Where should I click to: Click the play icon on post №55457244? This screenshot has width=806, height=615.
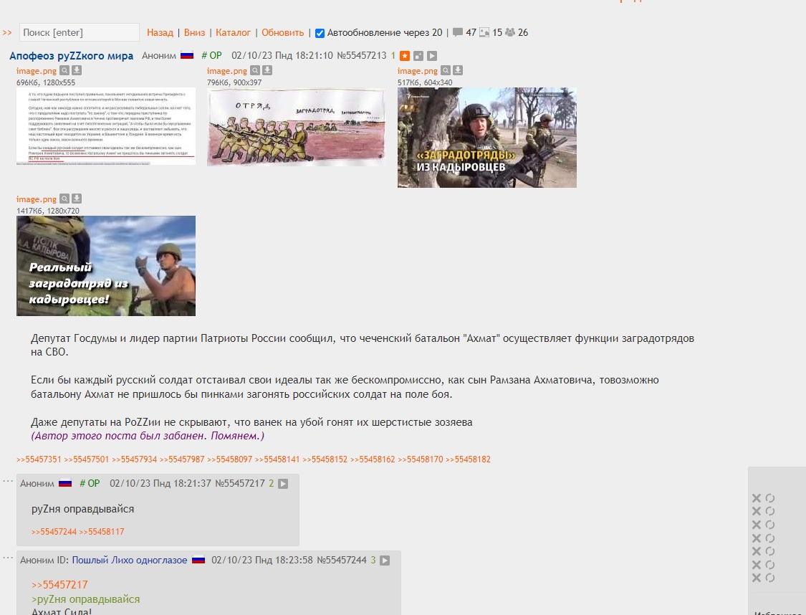tap(385, 561)
